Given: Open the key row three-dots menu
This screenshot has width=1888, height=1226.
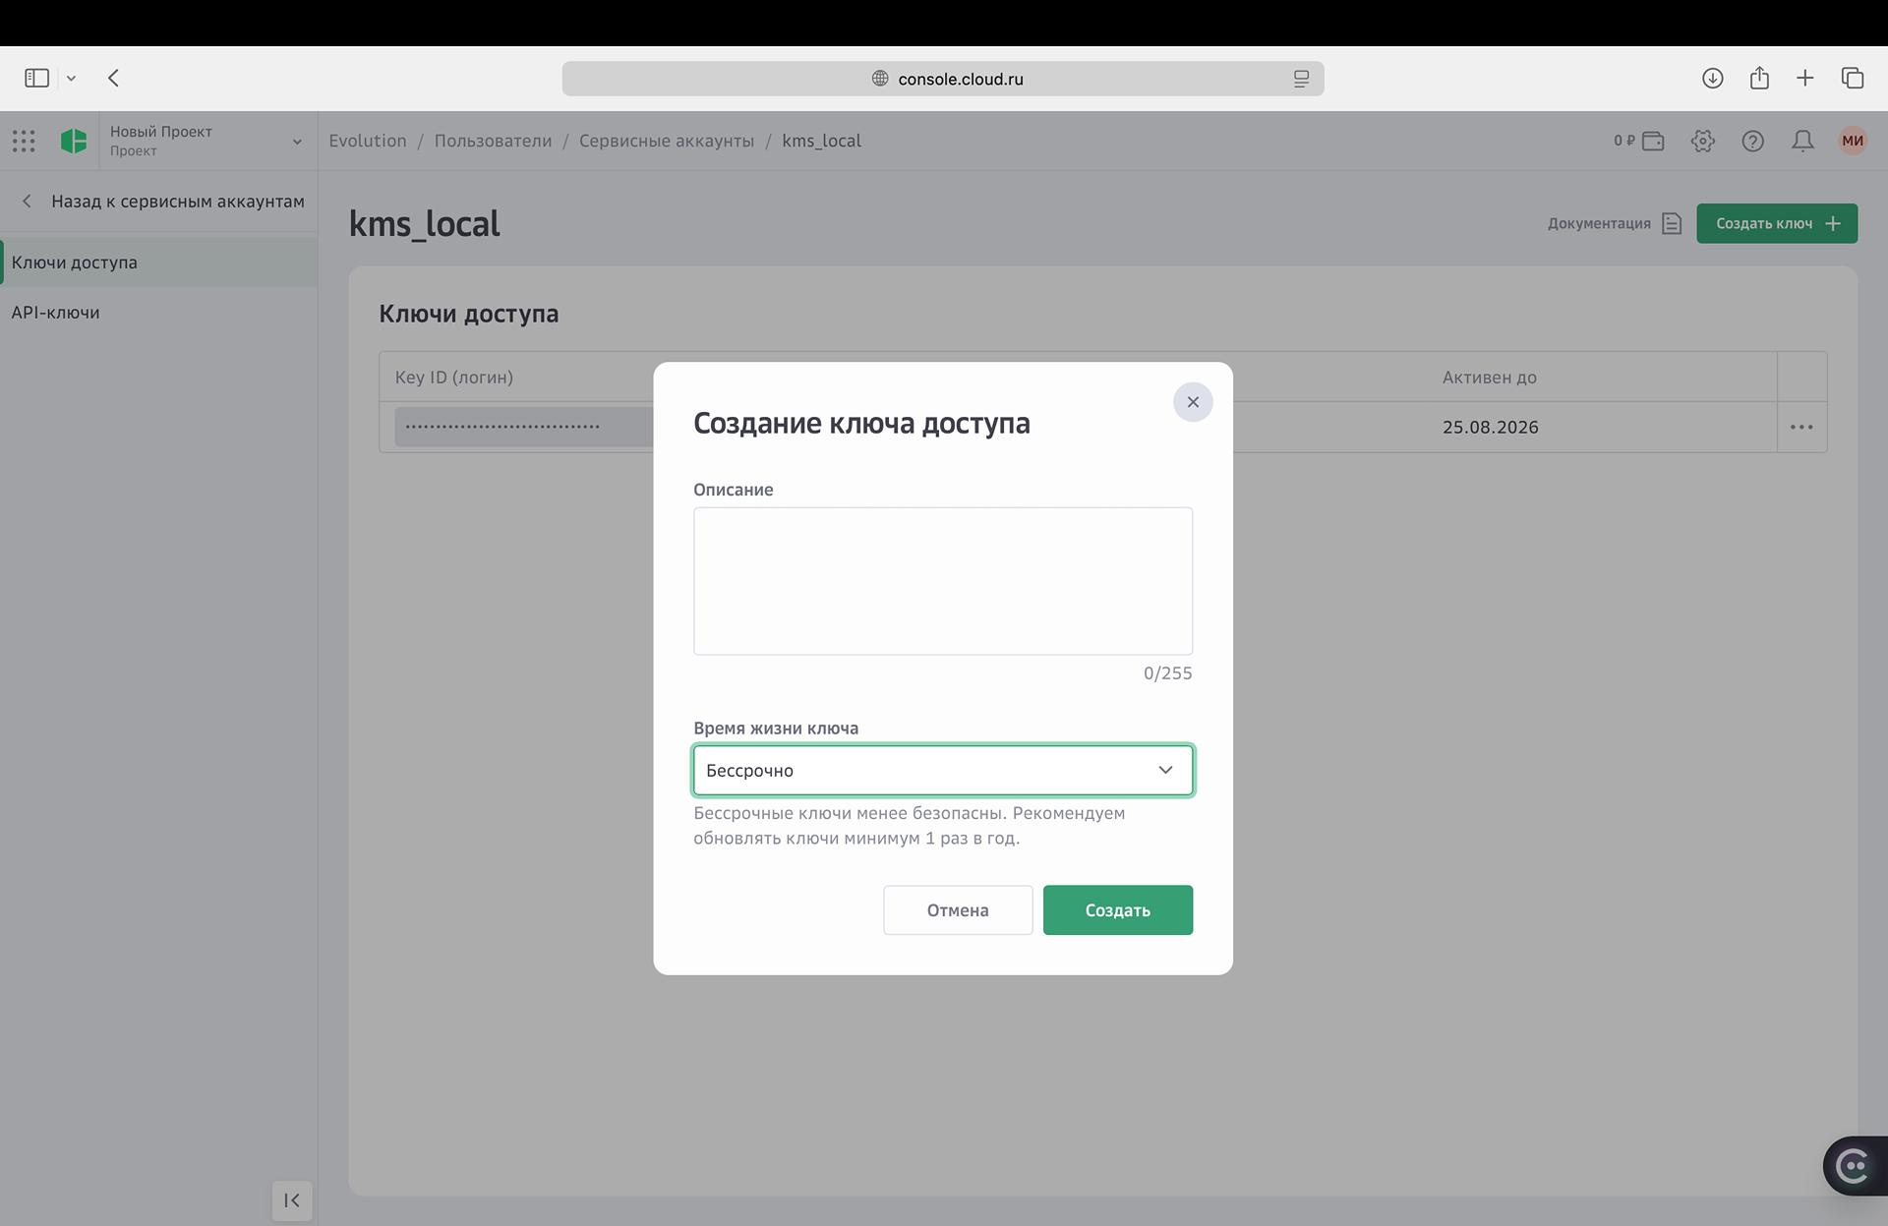Looking at the screenshot, I should 1801,427.
